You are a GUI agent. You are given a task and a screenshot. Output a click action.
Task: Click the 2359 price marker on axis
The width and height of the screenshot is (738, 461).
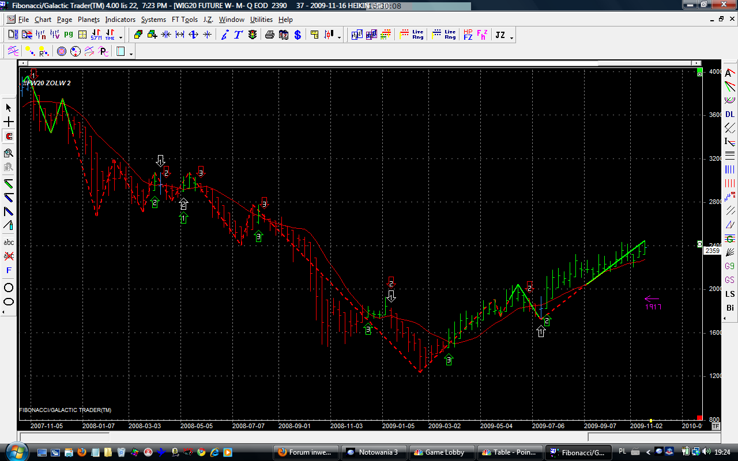[x=712, y=251]
